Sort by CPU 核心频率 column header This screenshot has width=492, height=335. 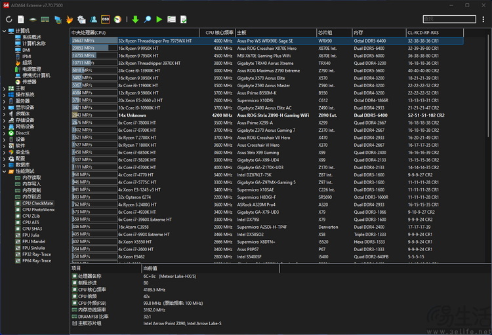(217, 33)
